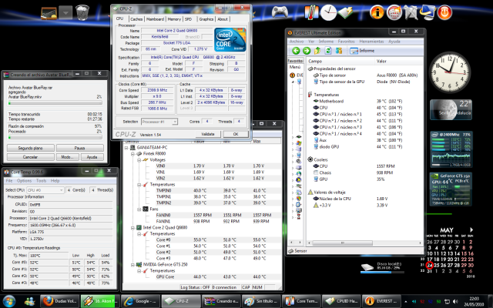
Task: Open the Recycle Bin in top dock
Action: [x=82, y=12]
